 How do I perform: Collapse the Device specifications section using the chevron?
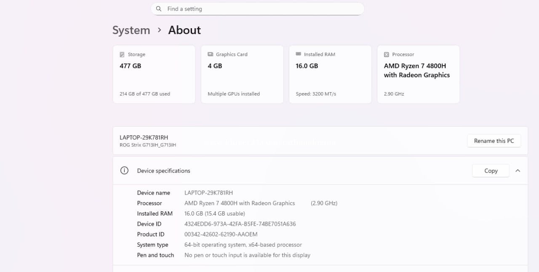click(x=518, y=171)
